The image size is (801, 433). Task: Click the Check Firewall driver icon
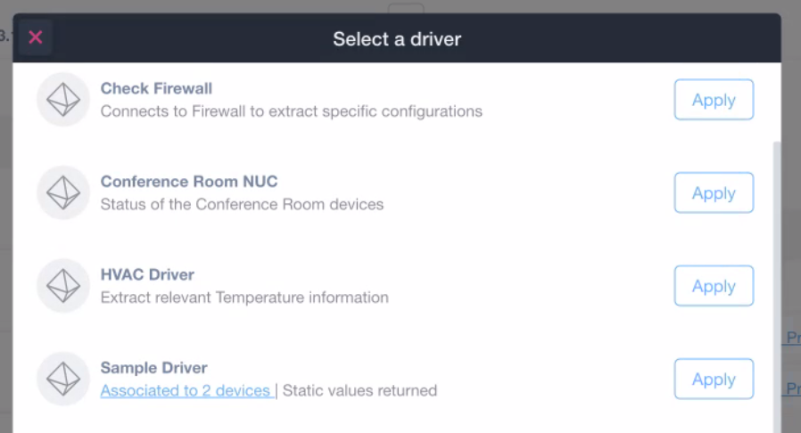pos(63,100)
